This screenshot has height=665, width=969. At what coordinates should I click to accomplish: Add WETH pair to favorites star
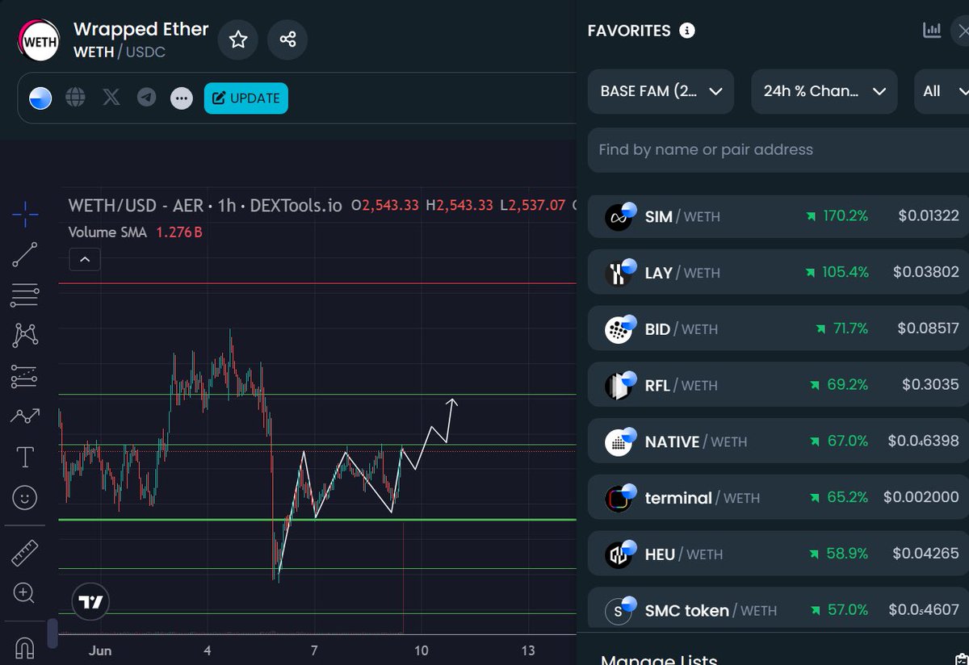238,40
